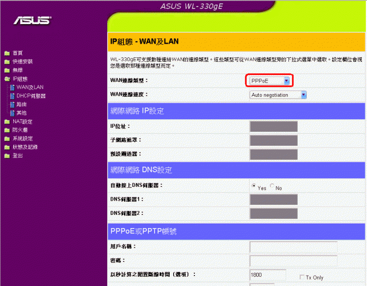Select 其他 link in tree

coord(22,113)
